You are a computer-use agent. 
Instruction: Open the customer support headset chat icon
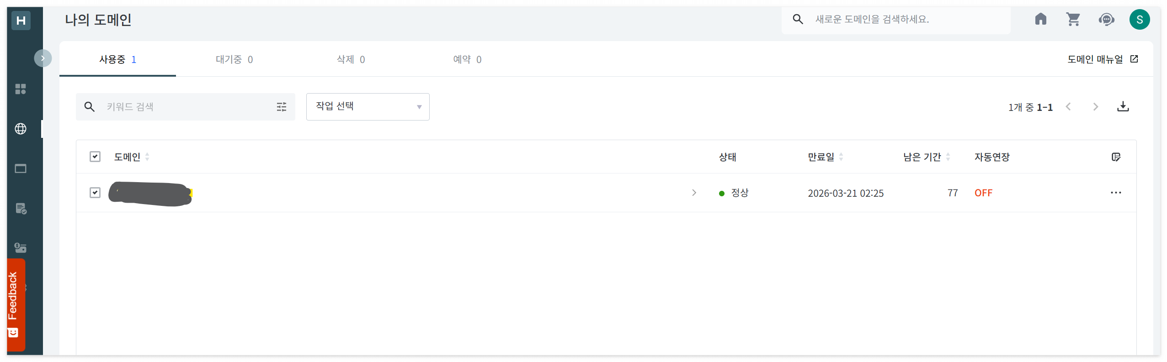point(1107,19)
